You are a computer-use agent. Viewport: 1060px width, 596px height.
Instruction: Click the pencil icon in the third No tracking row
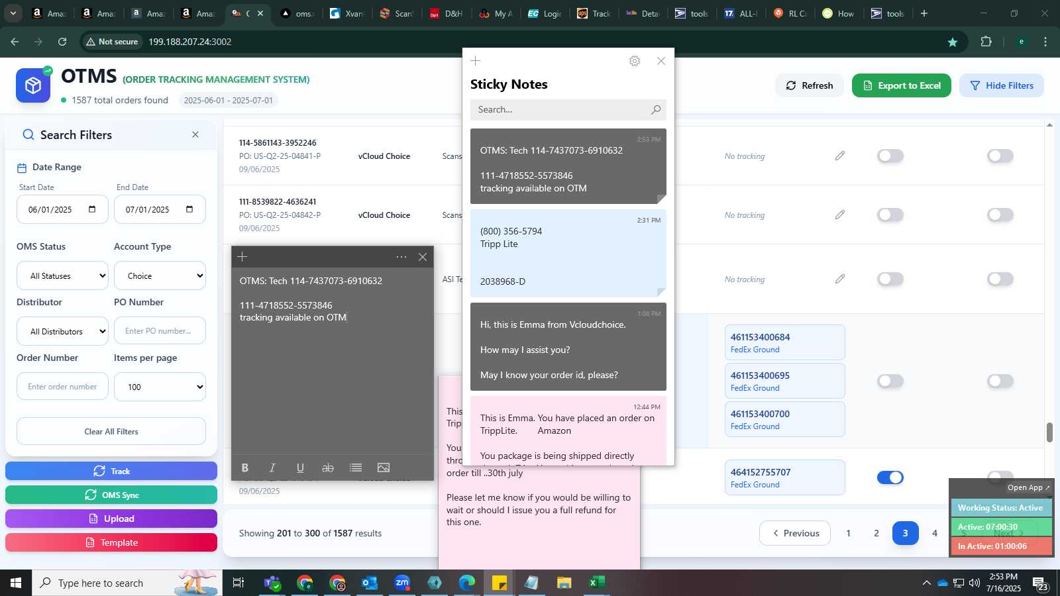(x=840, y=279)
